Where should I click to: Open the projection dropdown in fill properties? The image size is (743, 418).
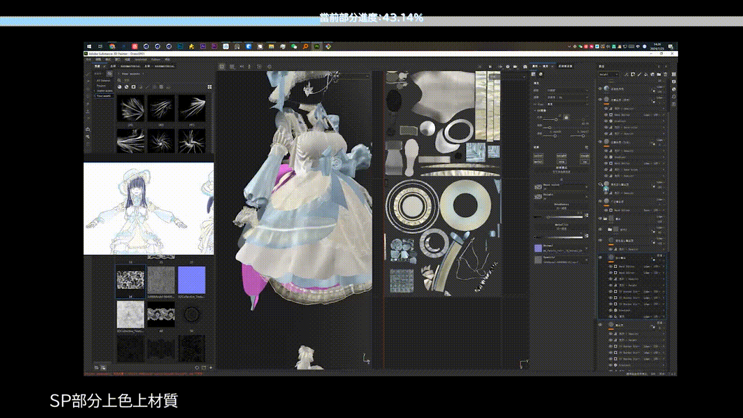click(567, 91)
